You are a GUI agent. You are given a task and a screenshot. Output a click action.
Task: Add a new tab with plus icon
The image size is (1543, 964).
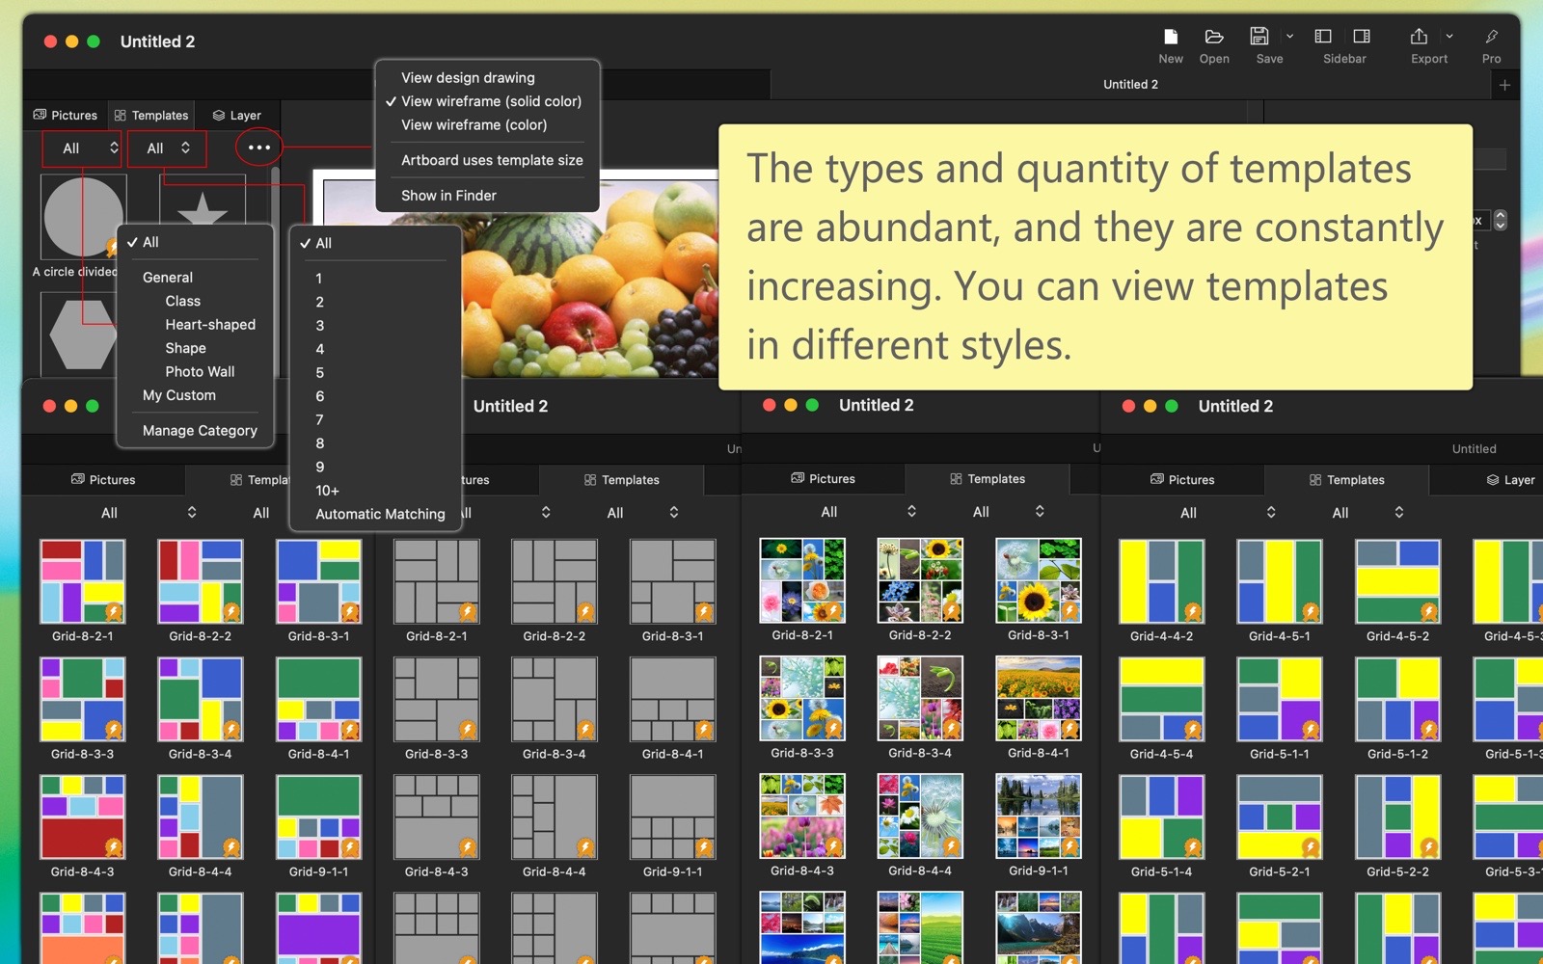[x=1504, y=85]
